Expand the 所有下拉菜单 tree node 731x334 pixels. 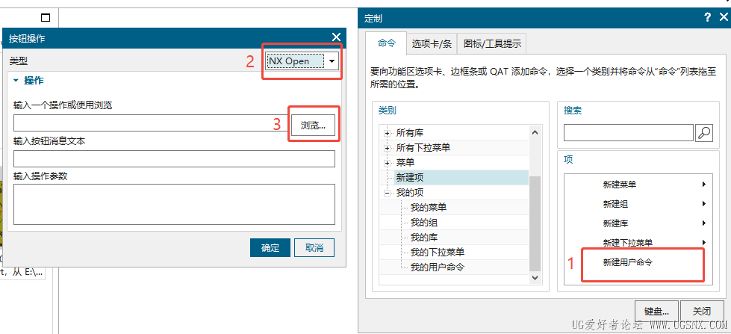387,149
